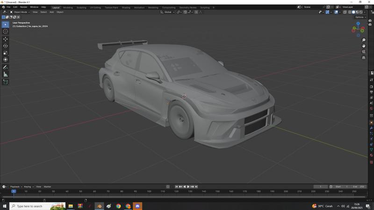This screenshot has width=374, height=210.
Task: Open the Modifiers properties tab
Action: pos(371,128)
